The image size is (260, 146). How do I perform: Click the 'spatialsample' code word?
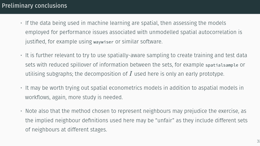pos(222,65)
